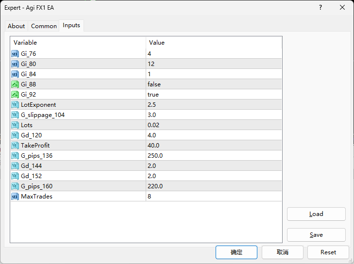Click the Value column header

click(x=214, y=42)
